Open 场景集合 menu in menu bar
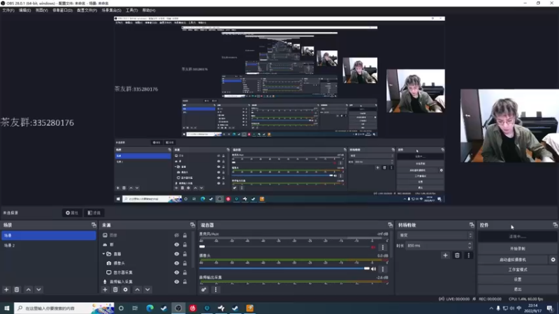559x314 pixels. click(111, 10)
